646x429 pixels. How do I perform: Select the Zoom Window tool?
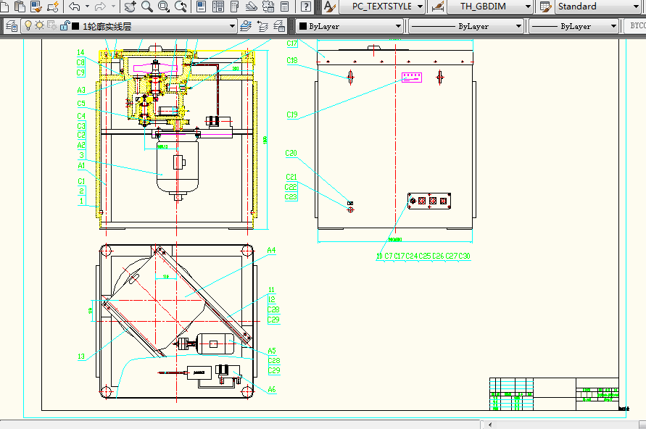tap(164, 7)
